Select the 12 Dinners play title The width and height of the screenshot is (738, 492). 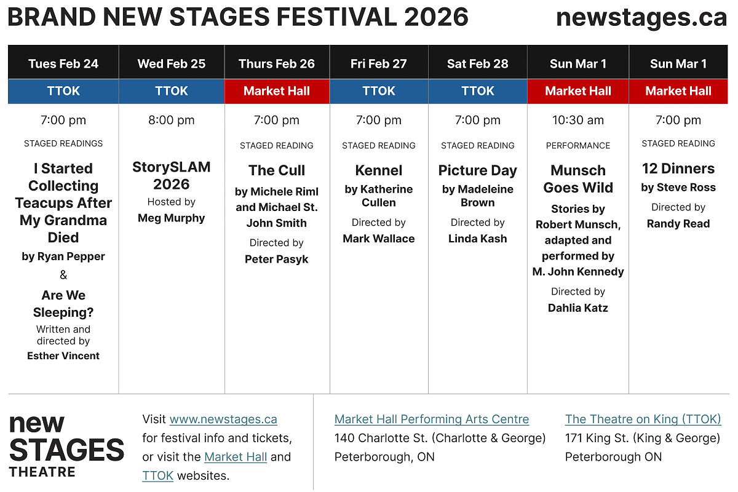[x=678, y=169]
